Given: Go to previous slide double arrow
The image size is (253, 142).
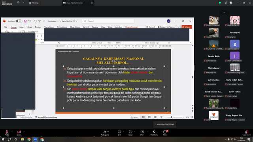Looking at the screenshot, I should click(x=193, y=108).
